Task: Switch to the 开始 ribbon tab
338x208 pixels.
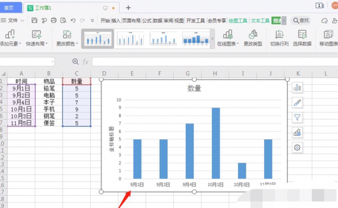Action: [x=105, y=20]
